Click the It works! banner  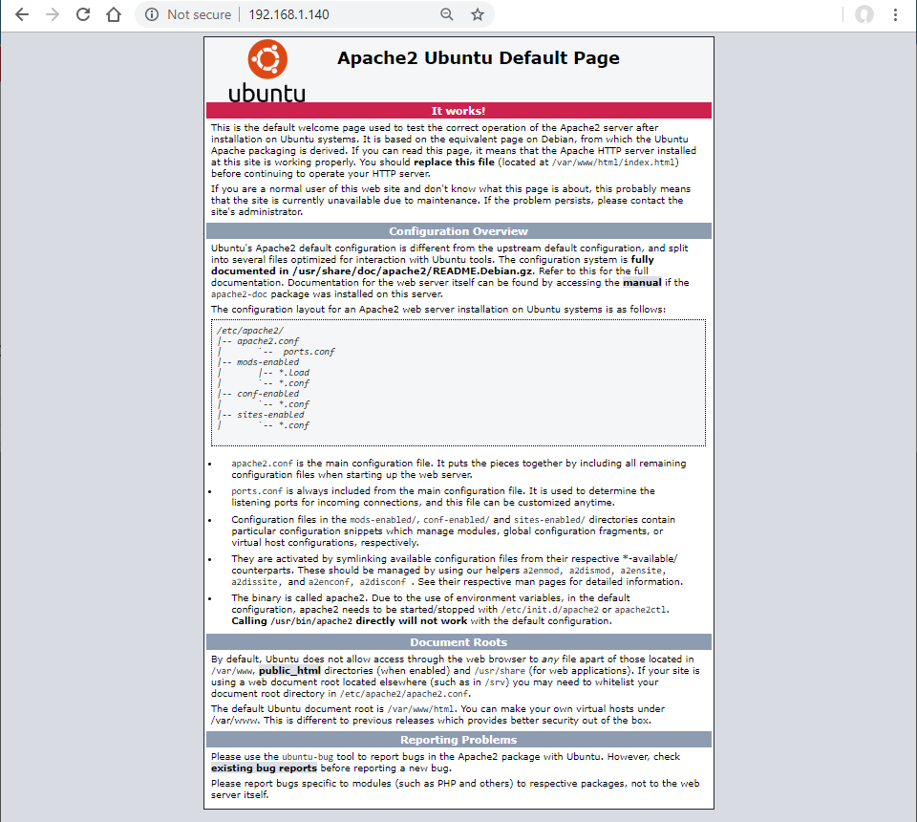[x=458, y=111]
